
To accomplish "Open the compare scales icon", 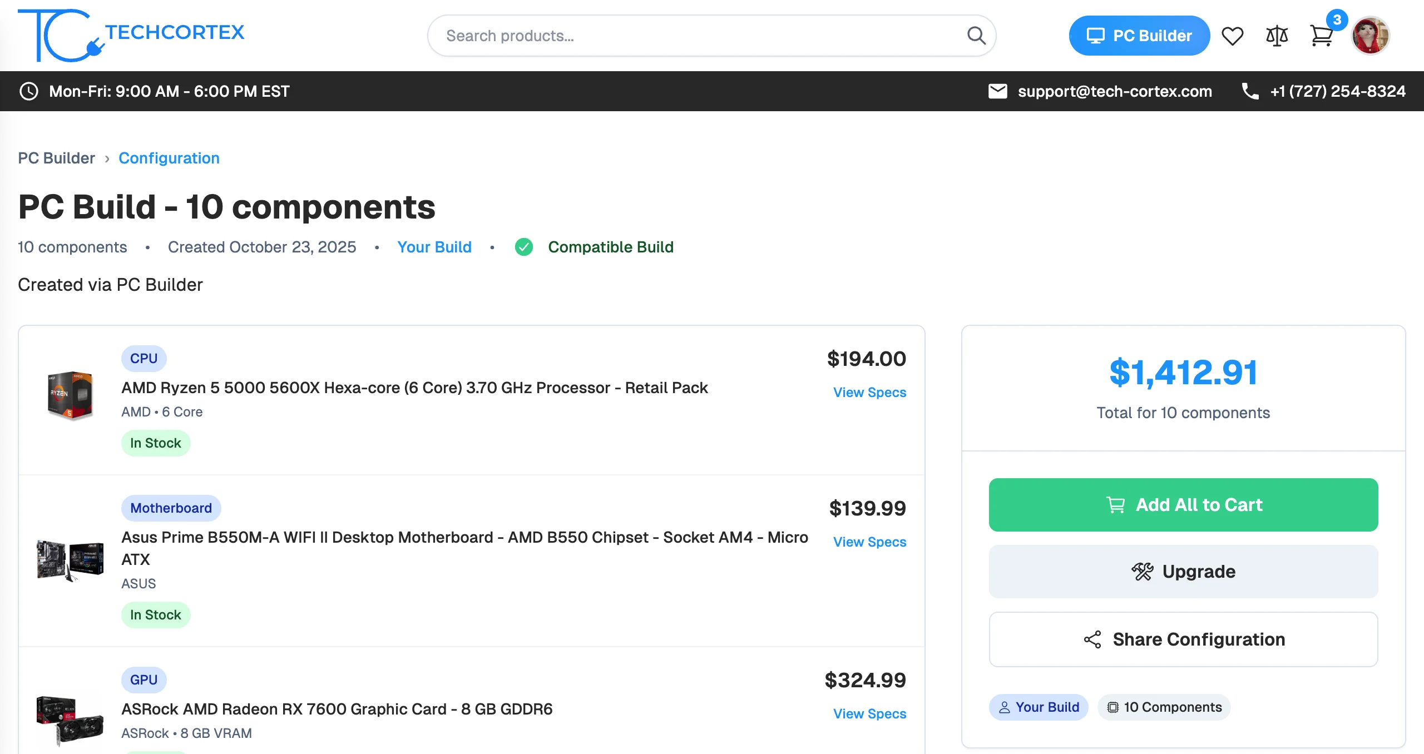I will [x=1277, y=36].
